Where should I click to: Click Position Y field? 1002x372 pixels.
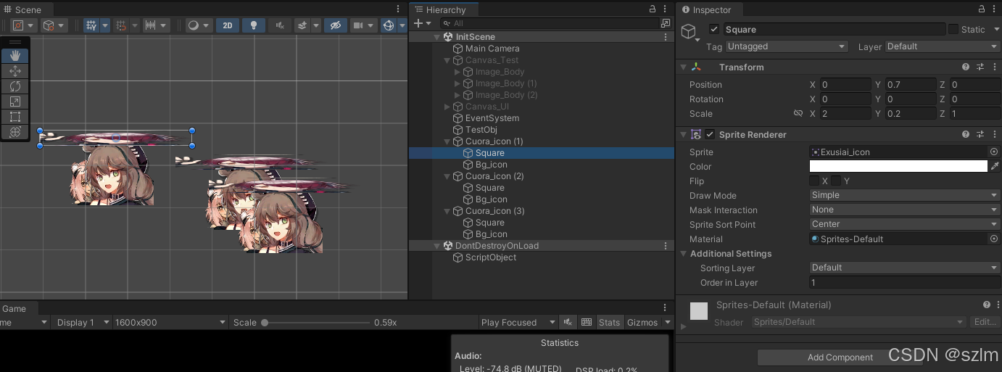point(911,85)
